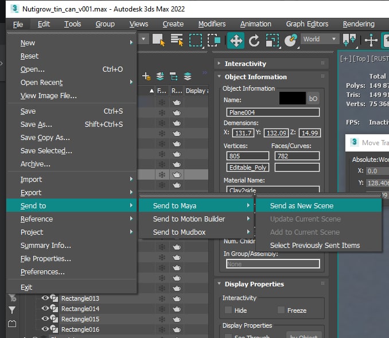Click render teapot icon for Rectangle016
The height and width of the screenshot is (338, 389).
(177, 329)
